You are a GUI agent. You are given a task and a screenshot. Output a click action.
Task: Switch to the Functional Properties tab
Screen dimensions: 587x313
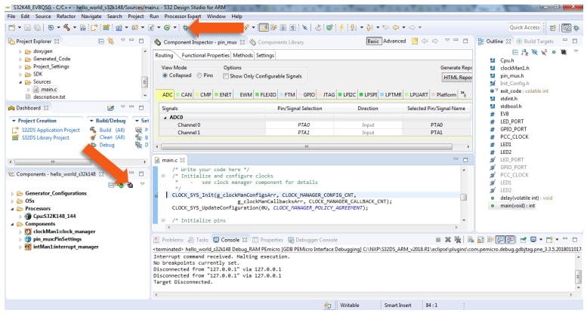point(205,55)
